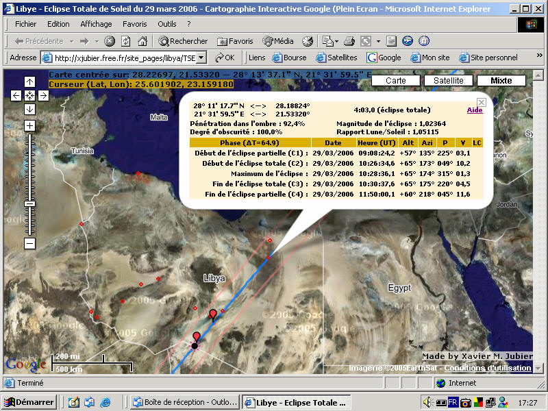Click the FR language indicator

coord(453,402)
